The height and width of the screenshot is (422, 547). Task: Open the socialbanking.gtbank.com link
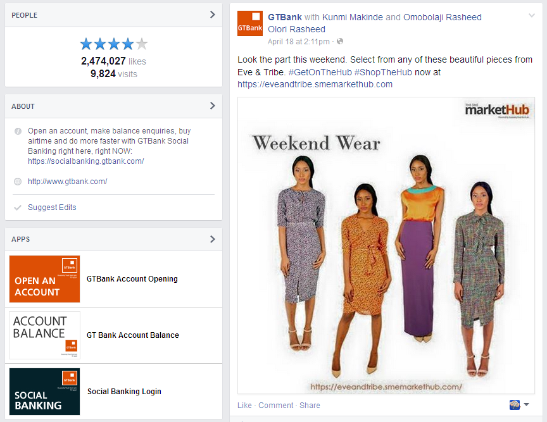86,161
